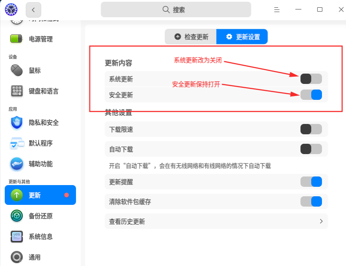Click the green 更新 arrow icon
Viewport: 346px width, 266px height.
click(x=17, y=195)
